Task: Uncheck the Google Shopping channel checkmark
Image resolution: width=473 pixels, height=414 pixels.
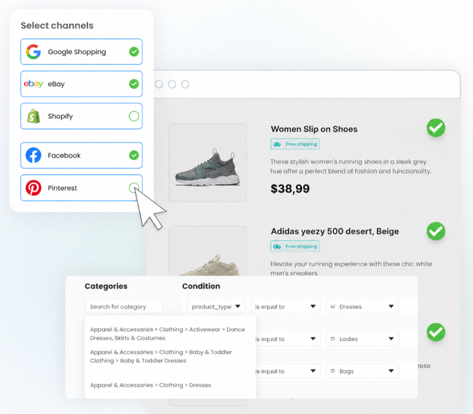Action: (134, 52)
